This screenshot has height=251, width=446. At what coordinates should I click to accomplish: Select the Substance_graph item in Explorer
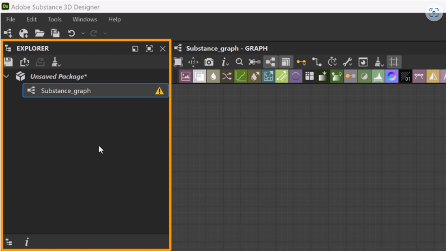tap(95, 91)
